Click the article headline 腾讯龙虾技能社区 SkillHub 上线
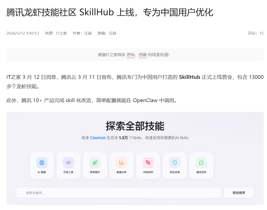267x210 pixels. 110,13
